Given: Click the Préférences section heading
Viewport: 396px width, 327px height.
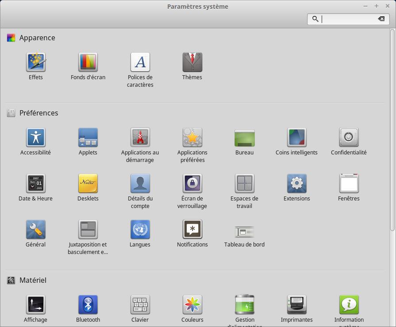Looking at the screenshot, I should [x=38, y=113].
